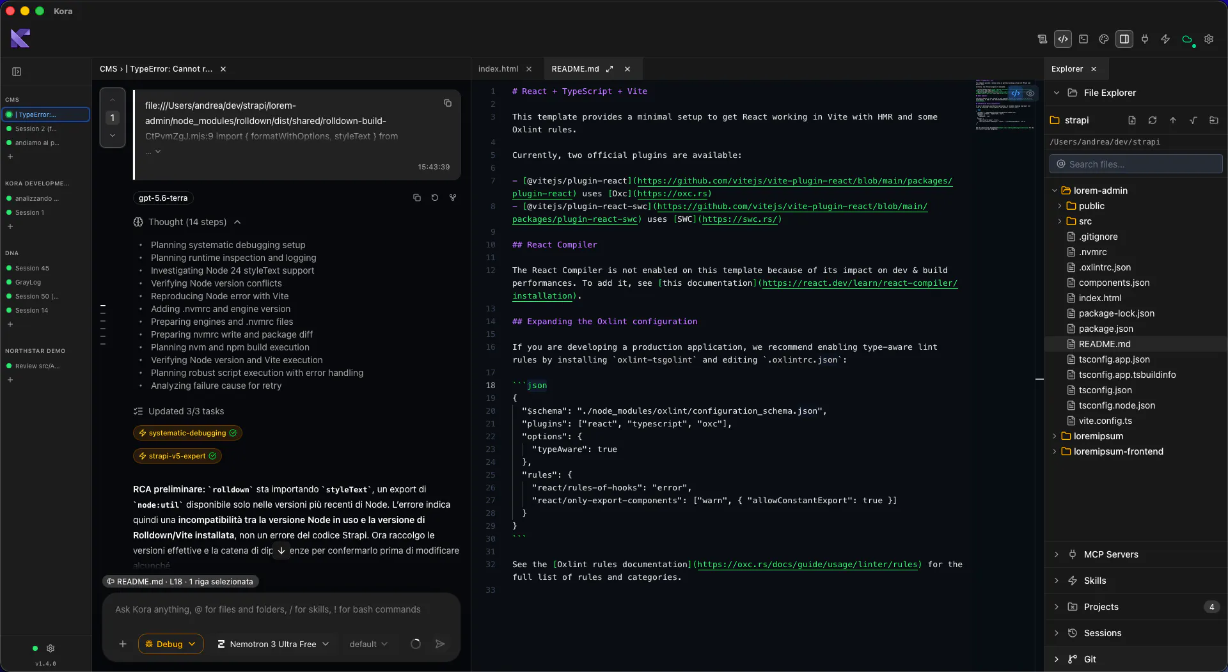Click the strapi-v5-expert skill badge
The image size is (1228, 672).
click(177, 456)
